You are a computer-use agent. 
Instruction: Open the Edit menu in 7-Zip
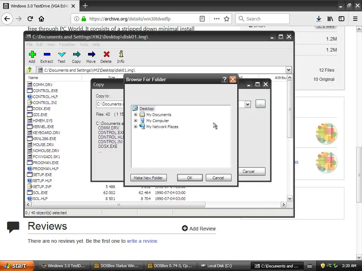pyautogui.click(x=40, y=44)
